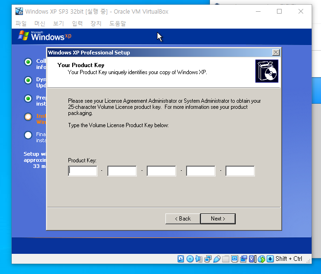Open the 보기 menu

[59, 23]
